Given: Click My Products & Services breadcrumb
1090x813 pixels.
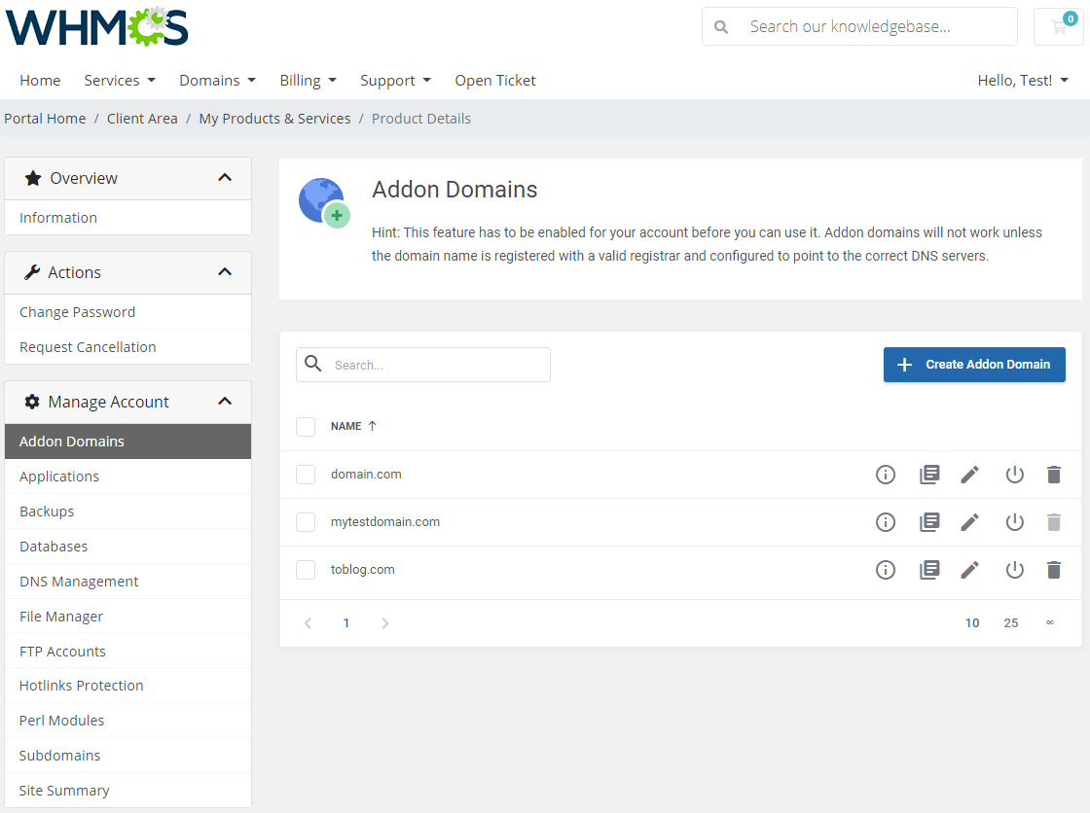Looking at the screenshot, I should pos(274,119).
